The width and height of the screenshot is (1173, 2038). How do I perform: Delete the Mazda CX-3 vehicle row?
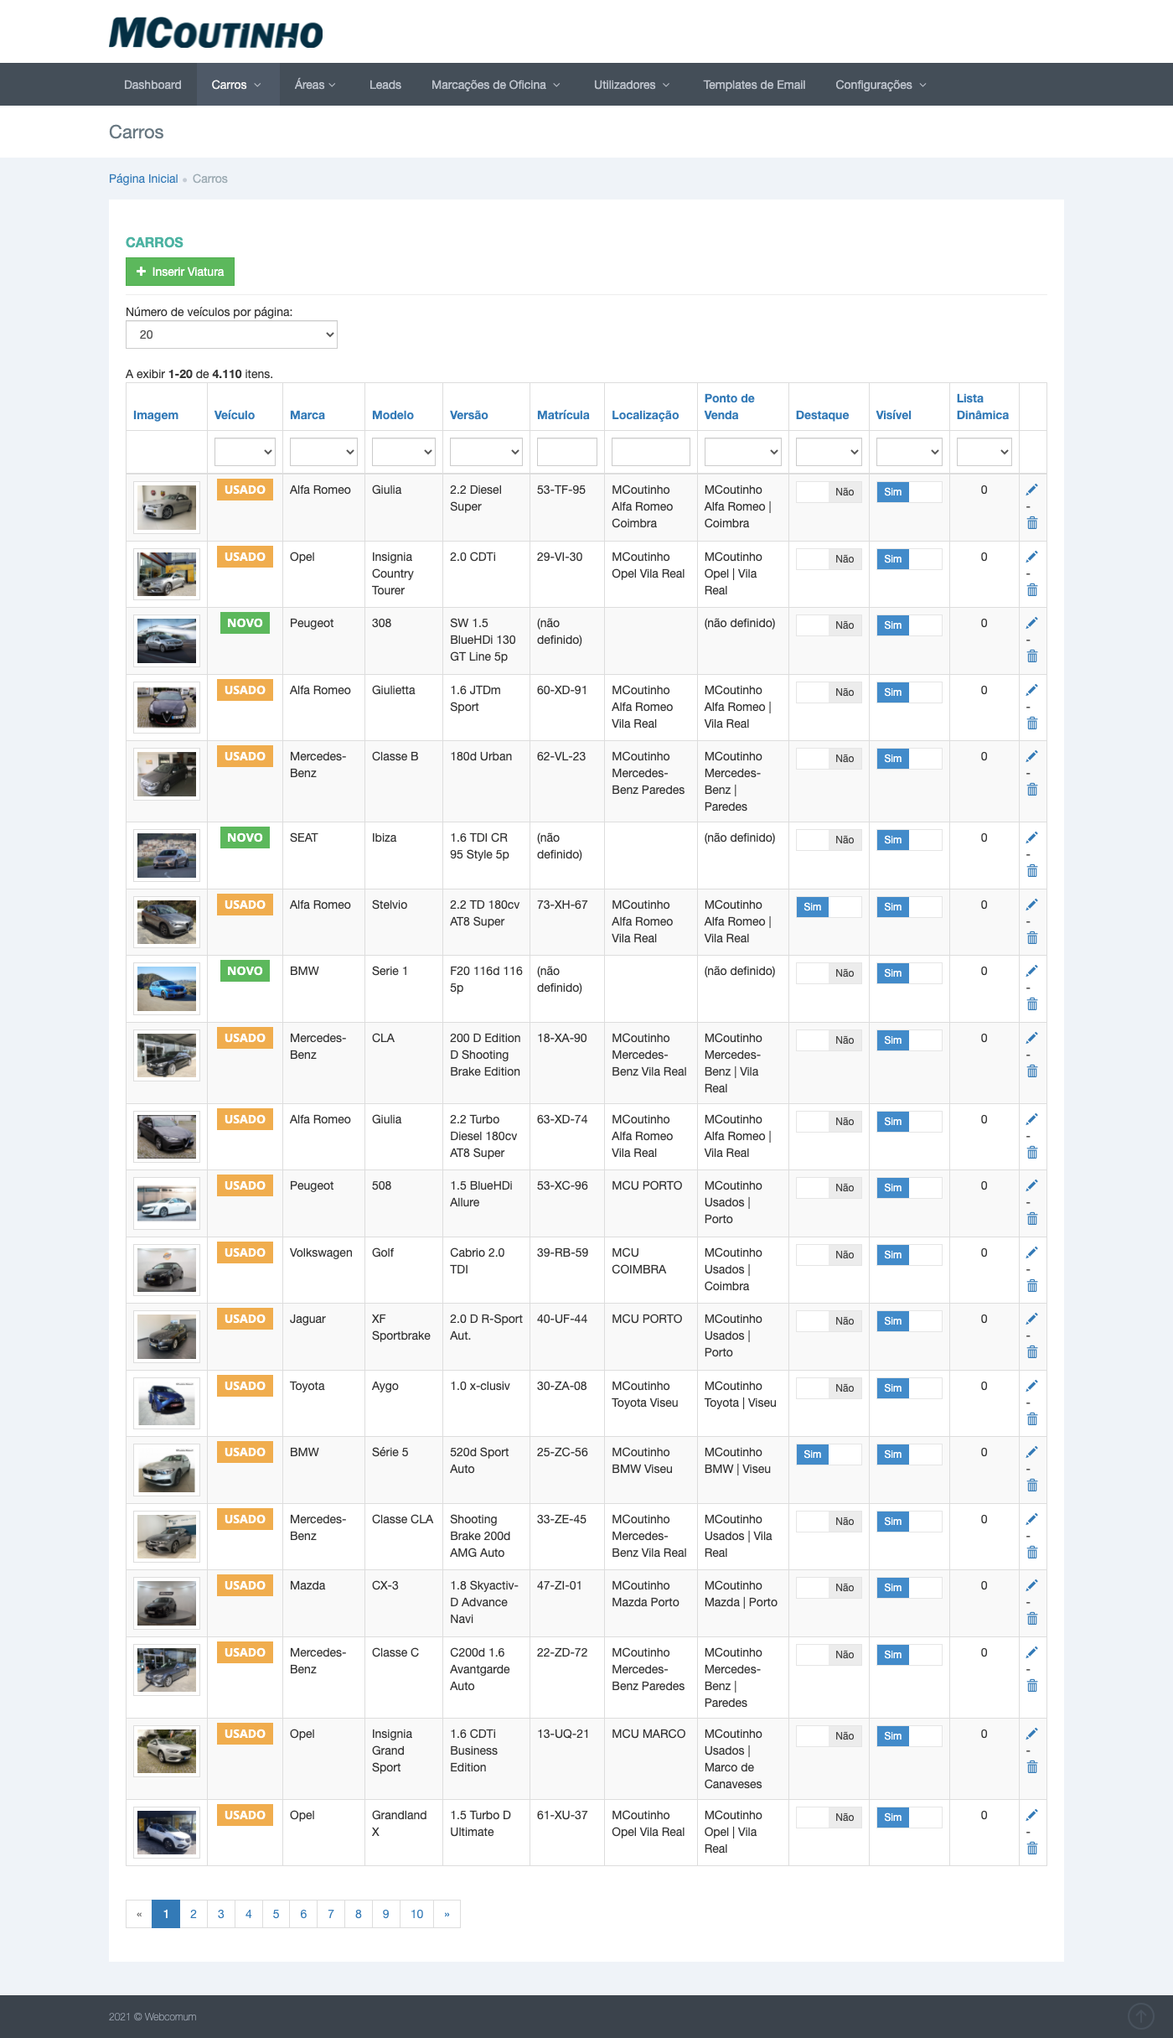click(x=1031, y=1619)
